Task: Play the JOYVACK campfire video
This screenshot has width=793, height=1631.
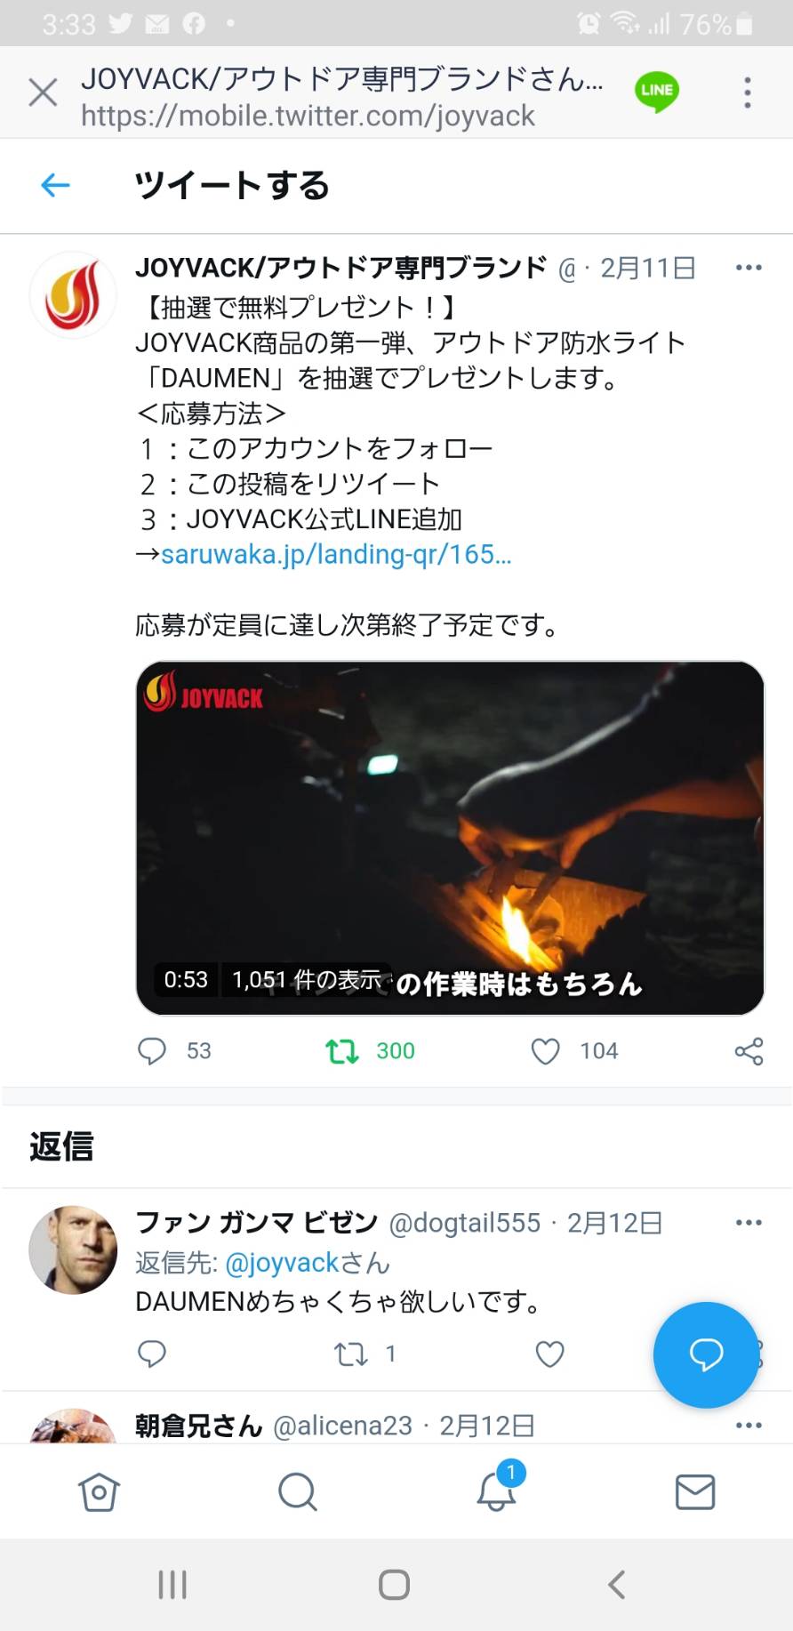Action: 450,838
